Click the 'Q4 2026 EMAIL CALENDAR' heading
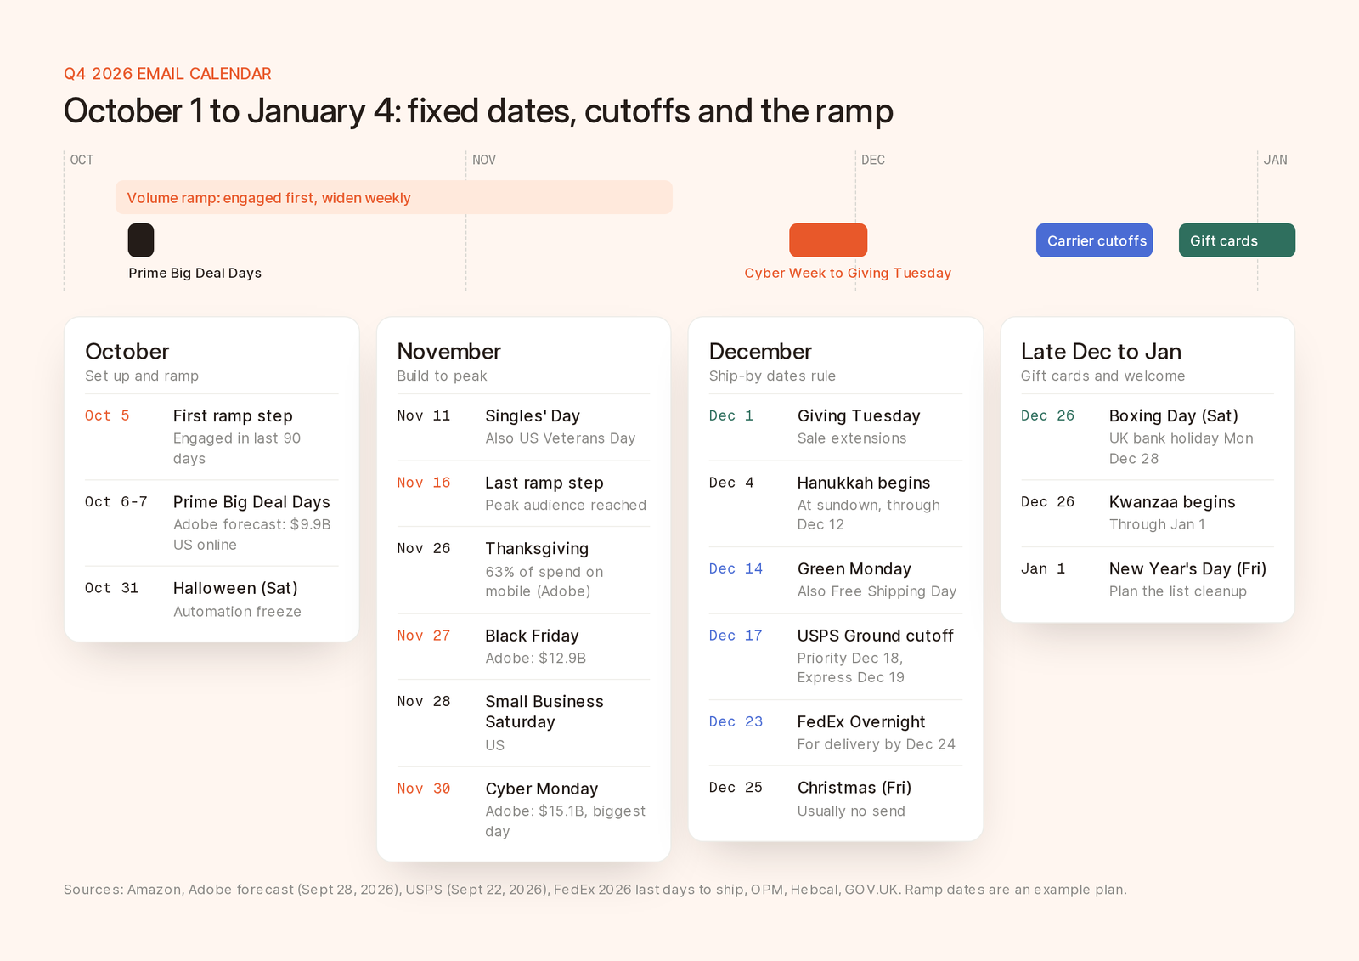Image resolution: width=1359 pixels, height=961 pixels. (167, 74)
